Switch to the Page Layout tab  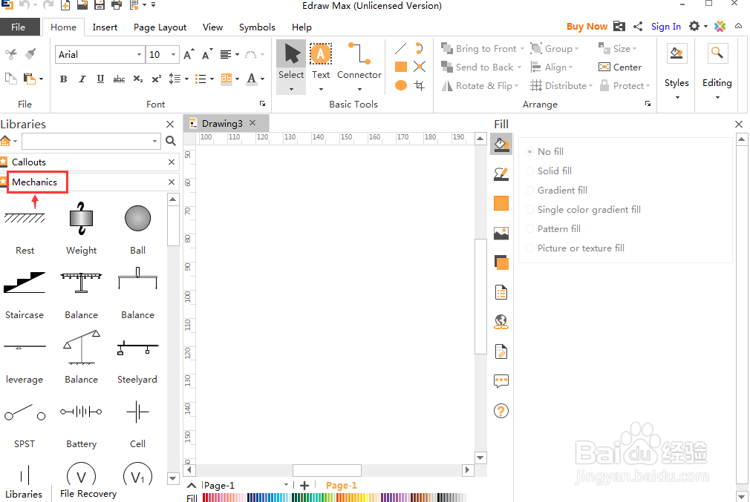[160, 27]
